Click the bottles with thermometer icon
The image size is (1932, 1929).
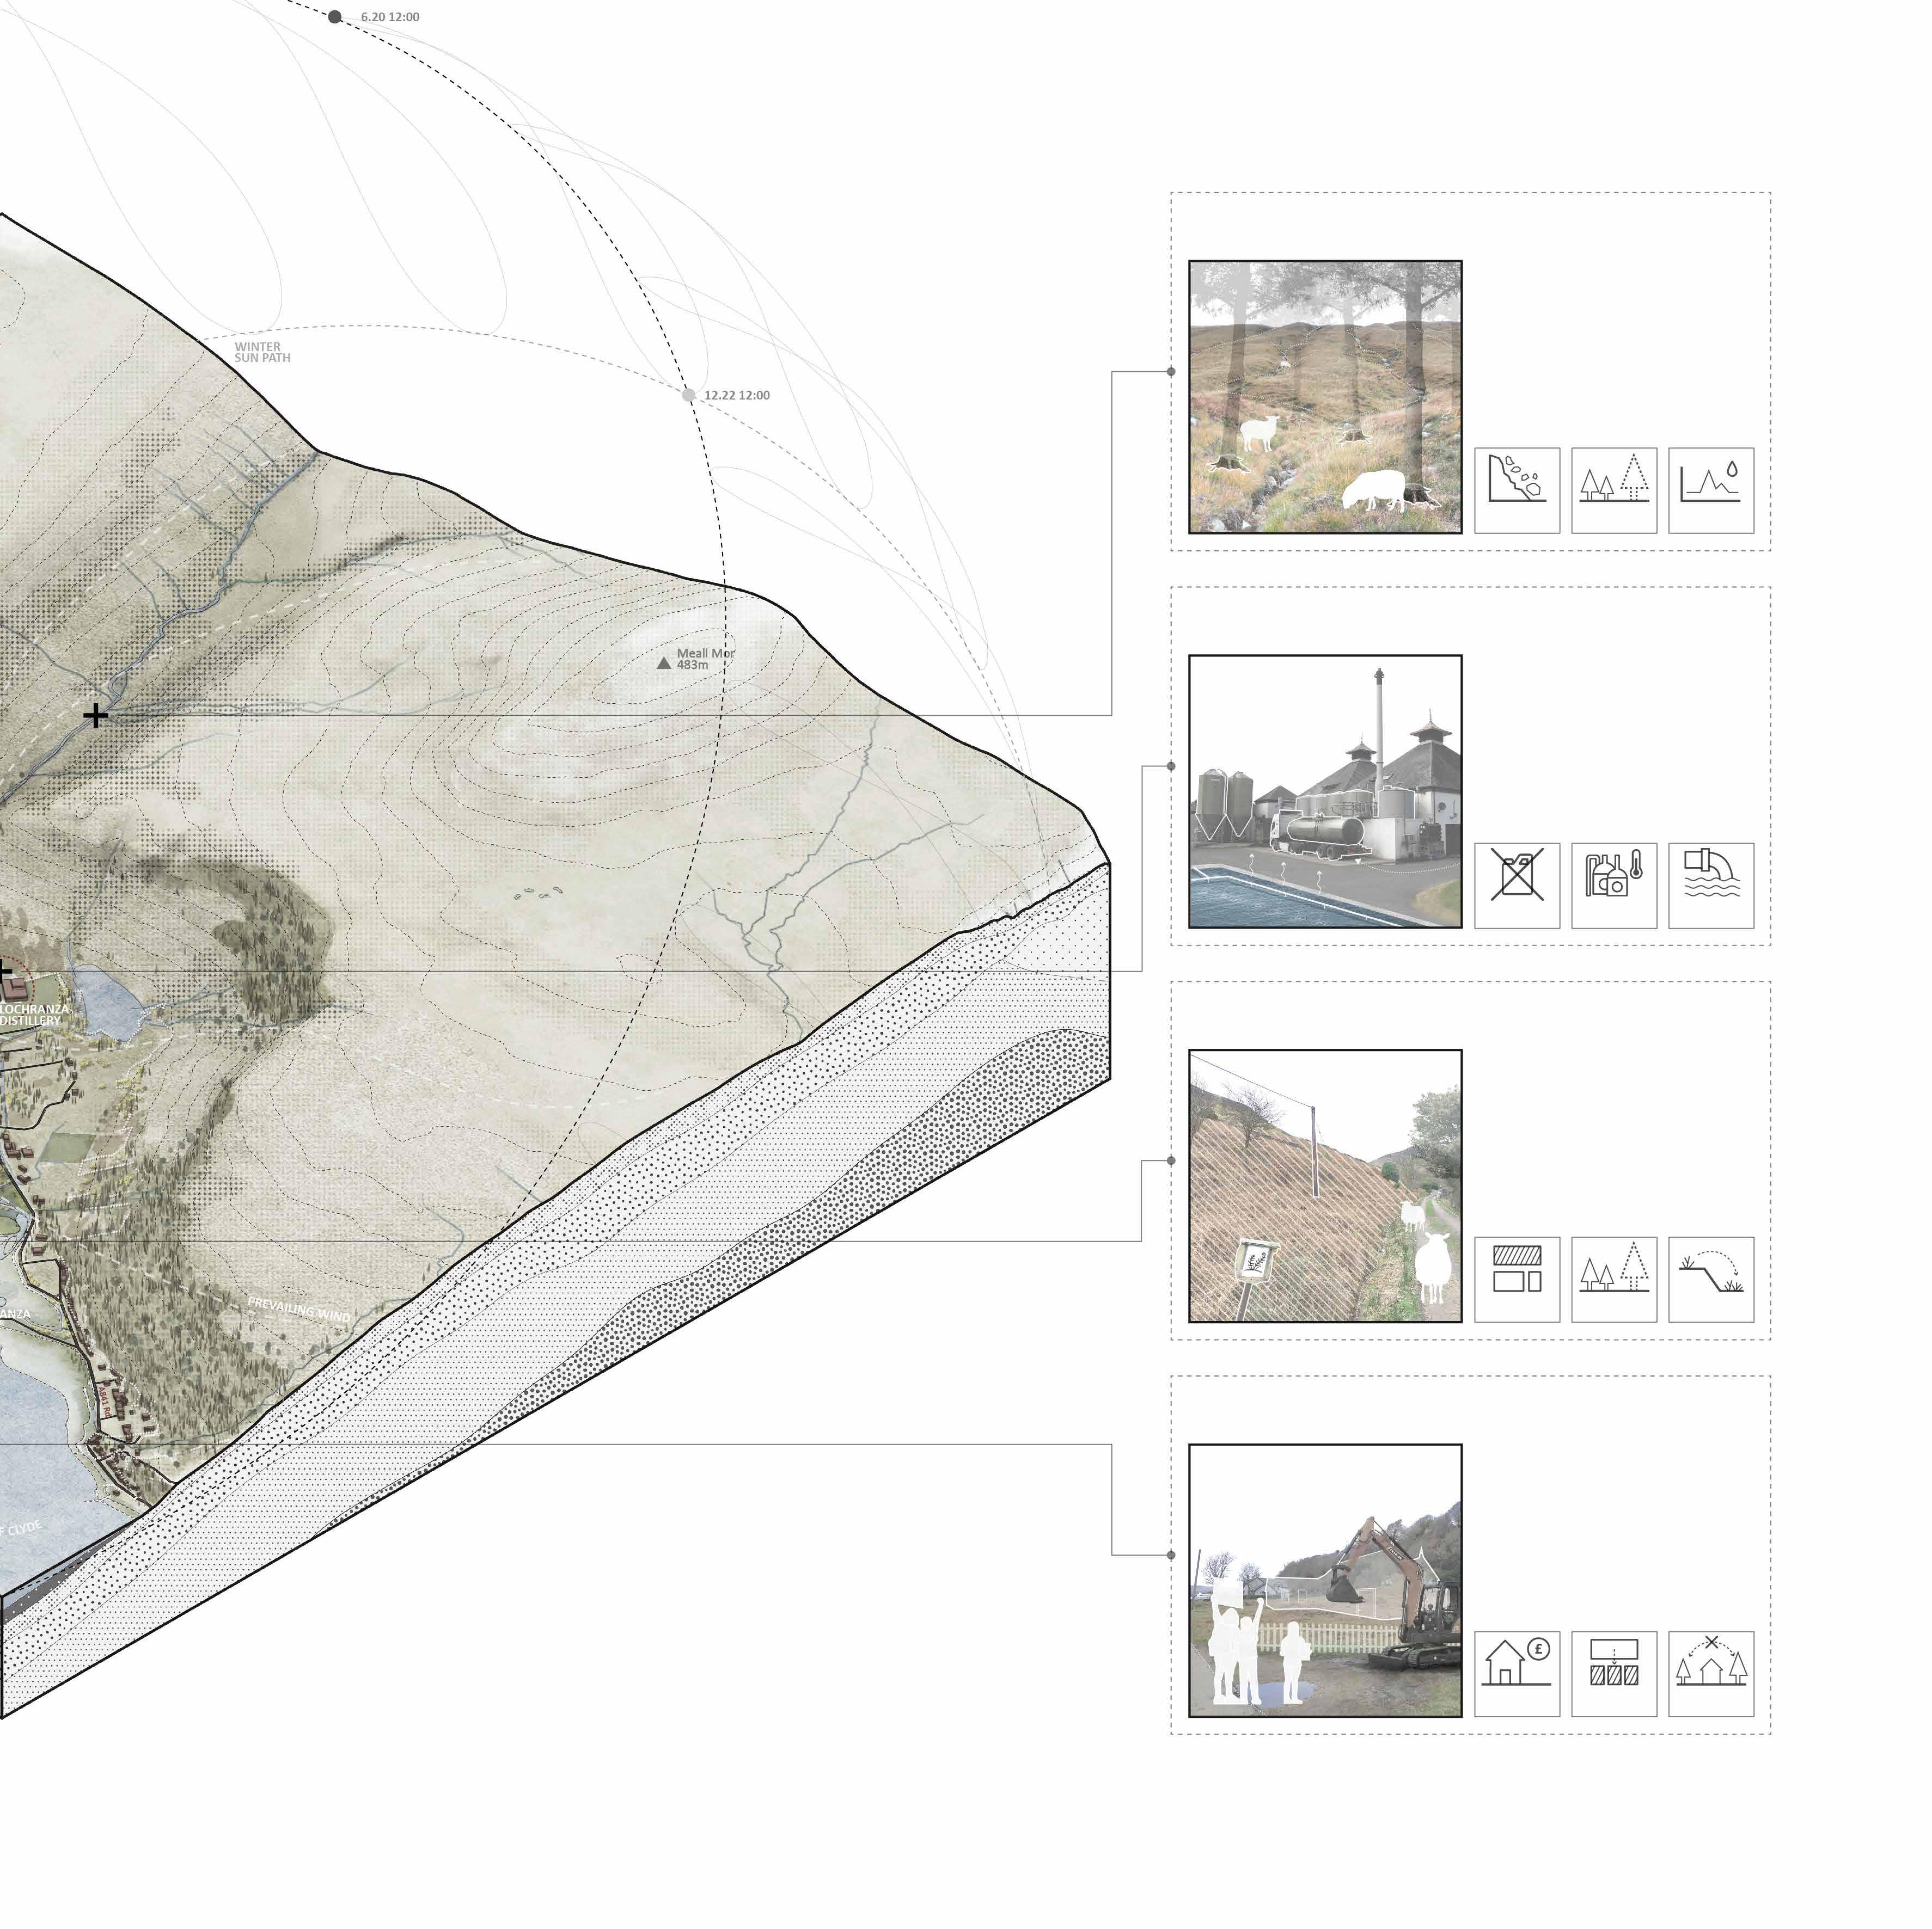pos(1613,884)
